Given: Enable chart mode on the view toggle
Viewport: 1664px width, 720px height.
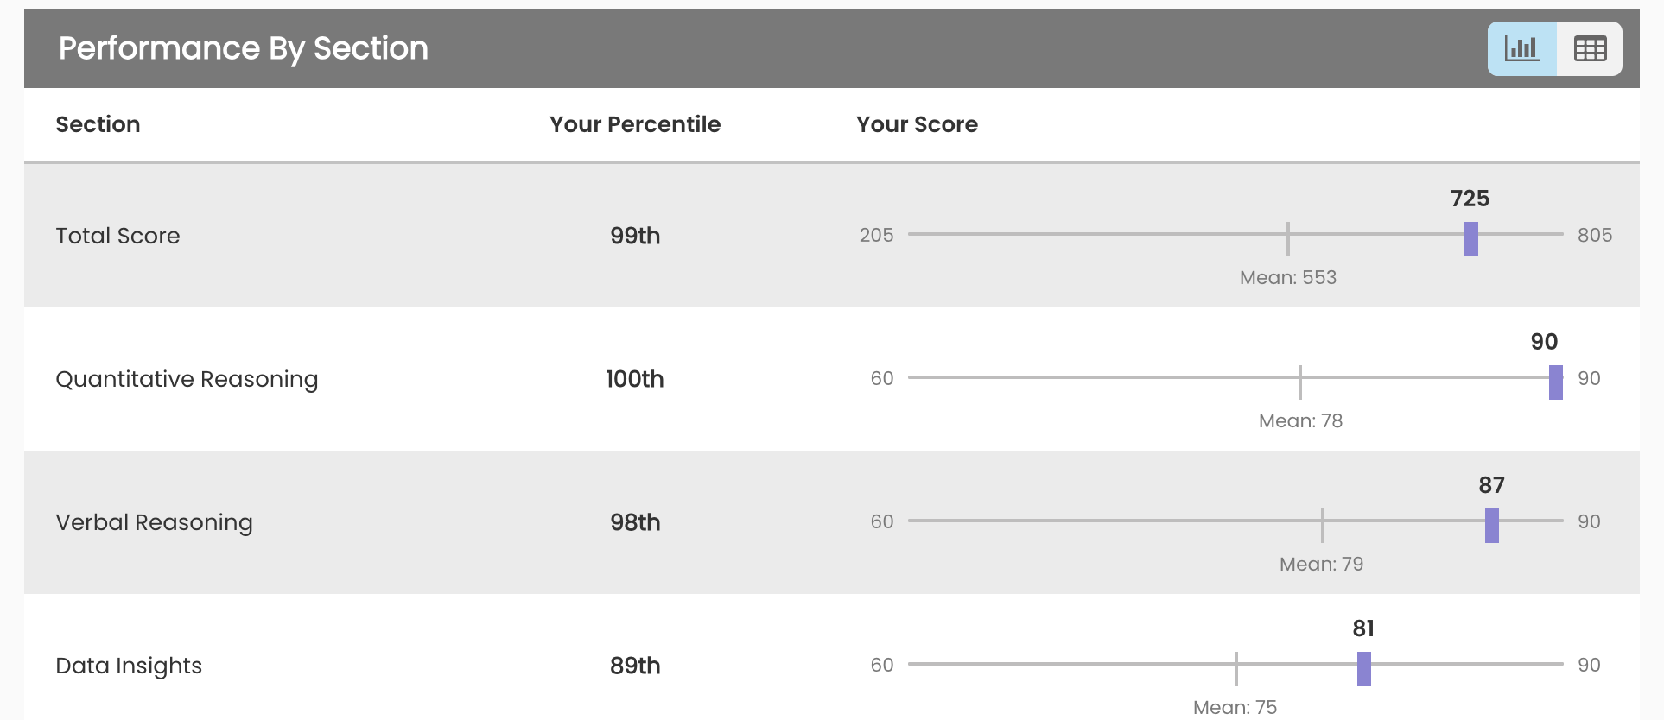Looking at the screenshot, I should coord(1521,48).
